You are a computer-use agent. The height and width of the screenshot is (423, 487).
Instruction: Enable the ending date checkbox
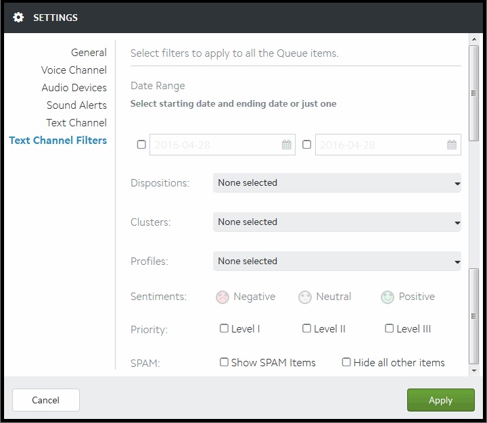click(x=306, y=145)
